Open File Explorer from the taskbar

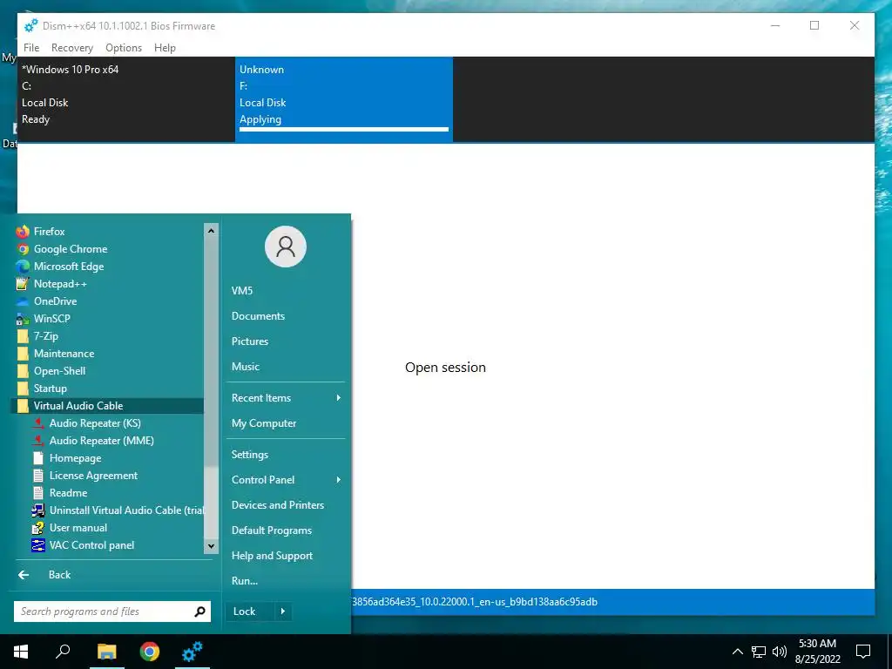coord(106,652)
